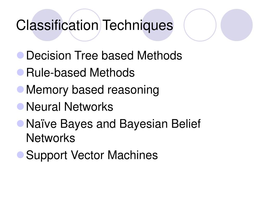Click the filled circle behind 'Techniques' ending
Image resolution: width=266 pixels, height=200 pixels.
pos(158,25)
